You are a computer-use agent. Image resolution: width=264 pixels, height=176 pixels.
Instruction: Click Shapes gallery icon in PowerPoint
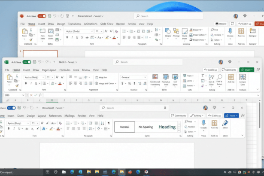168,31
